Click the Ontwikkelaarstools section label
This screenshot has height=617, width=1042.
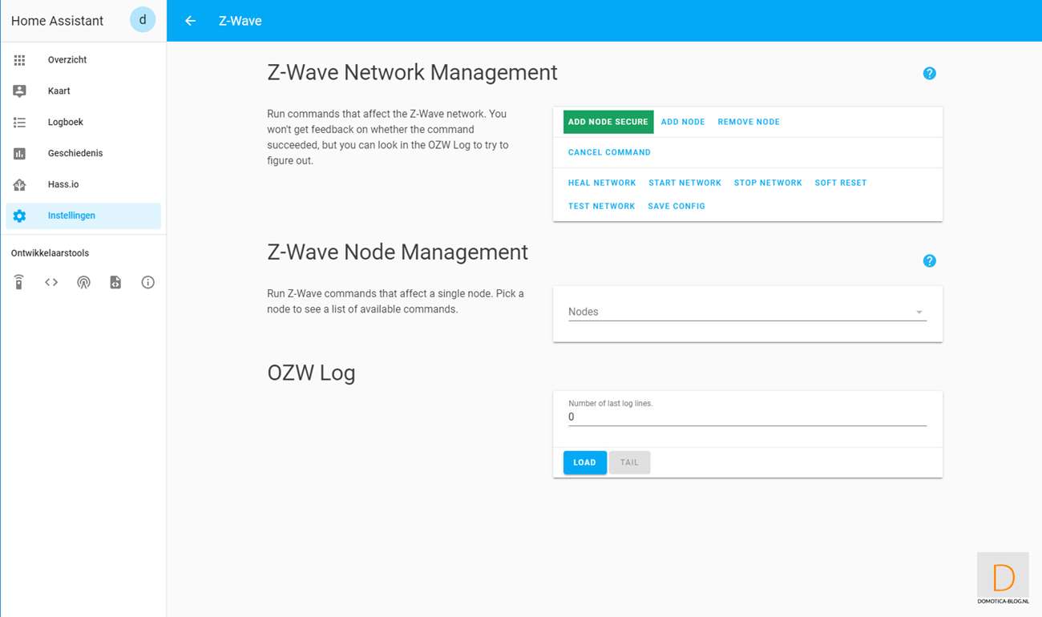click(x=50, y=253)
